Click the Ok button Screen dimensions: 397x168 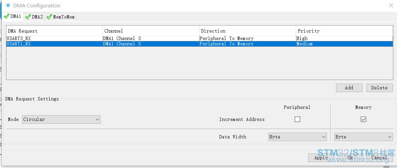pos(350,158)
